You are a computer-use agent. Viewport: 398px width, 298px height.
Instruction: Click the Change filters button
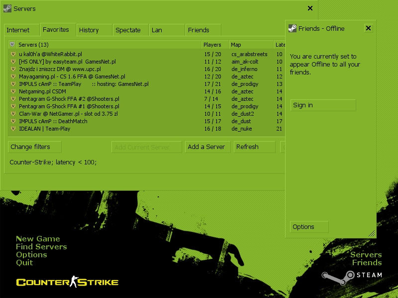tap(34, 147)
